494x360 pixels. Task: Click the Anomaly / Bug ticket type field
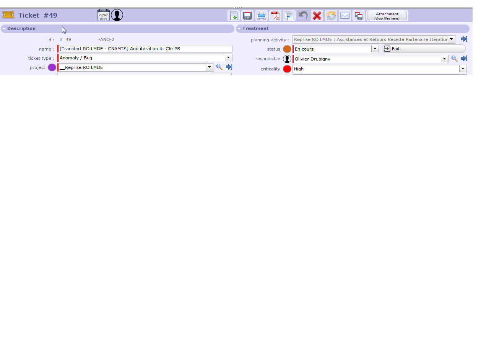tap(141, 58)
